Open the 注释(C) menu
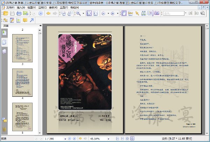 42,8
